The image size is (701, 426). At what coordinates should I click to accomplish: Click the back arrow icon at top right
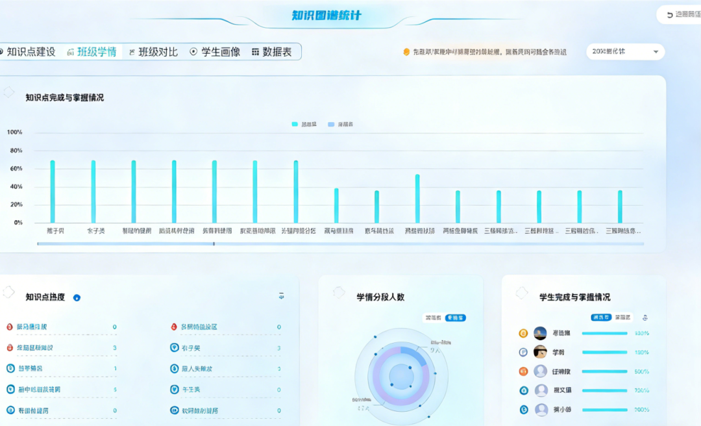670,15
